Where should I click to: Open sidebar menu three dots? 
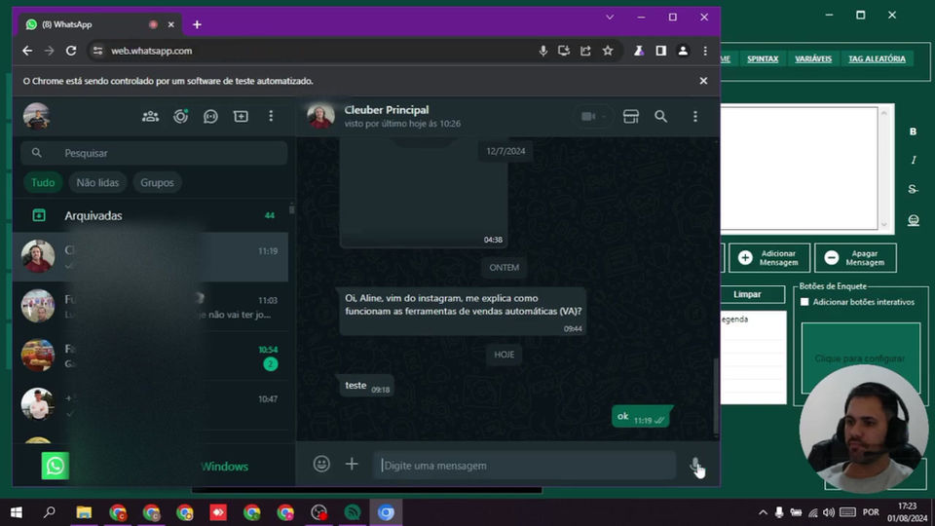(x=271, y=116)
